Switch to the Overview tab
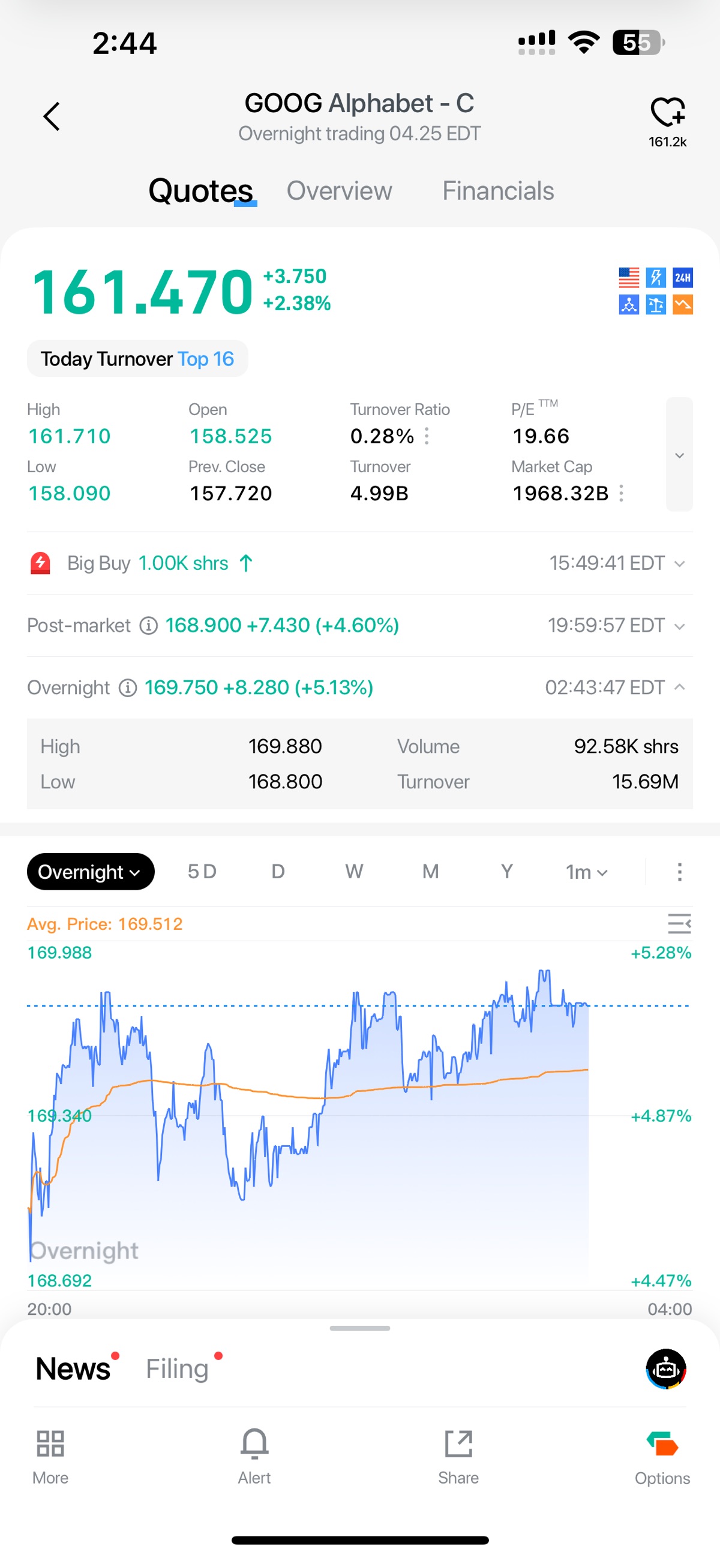 coord(339,191)
